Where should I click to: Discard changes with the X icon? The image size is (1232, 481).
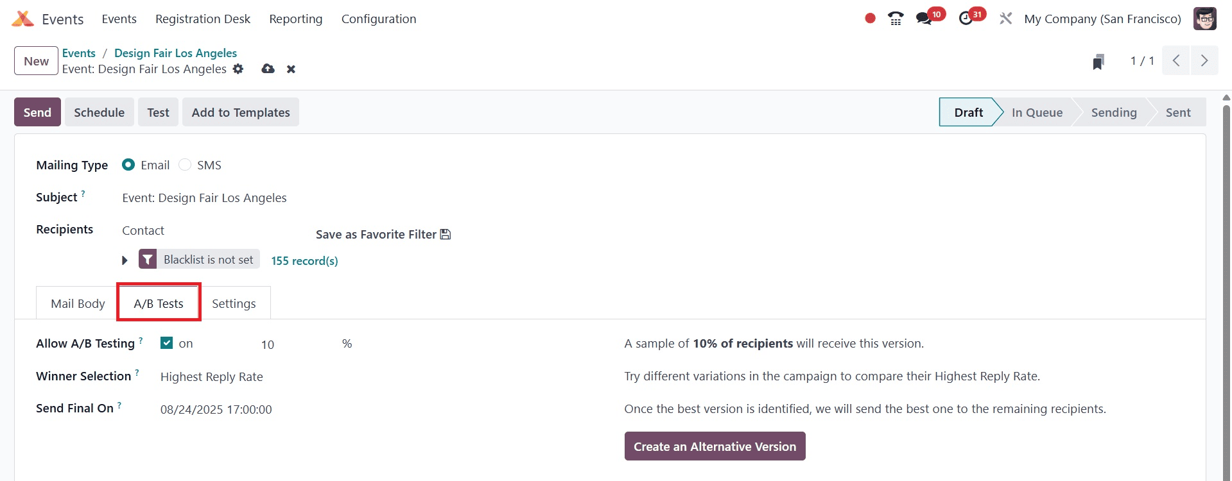tap(291, 69)
